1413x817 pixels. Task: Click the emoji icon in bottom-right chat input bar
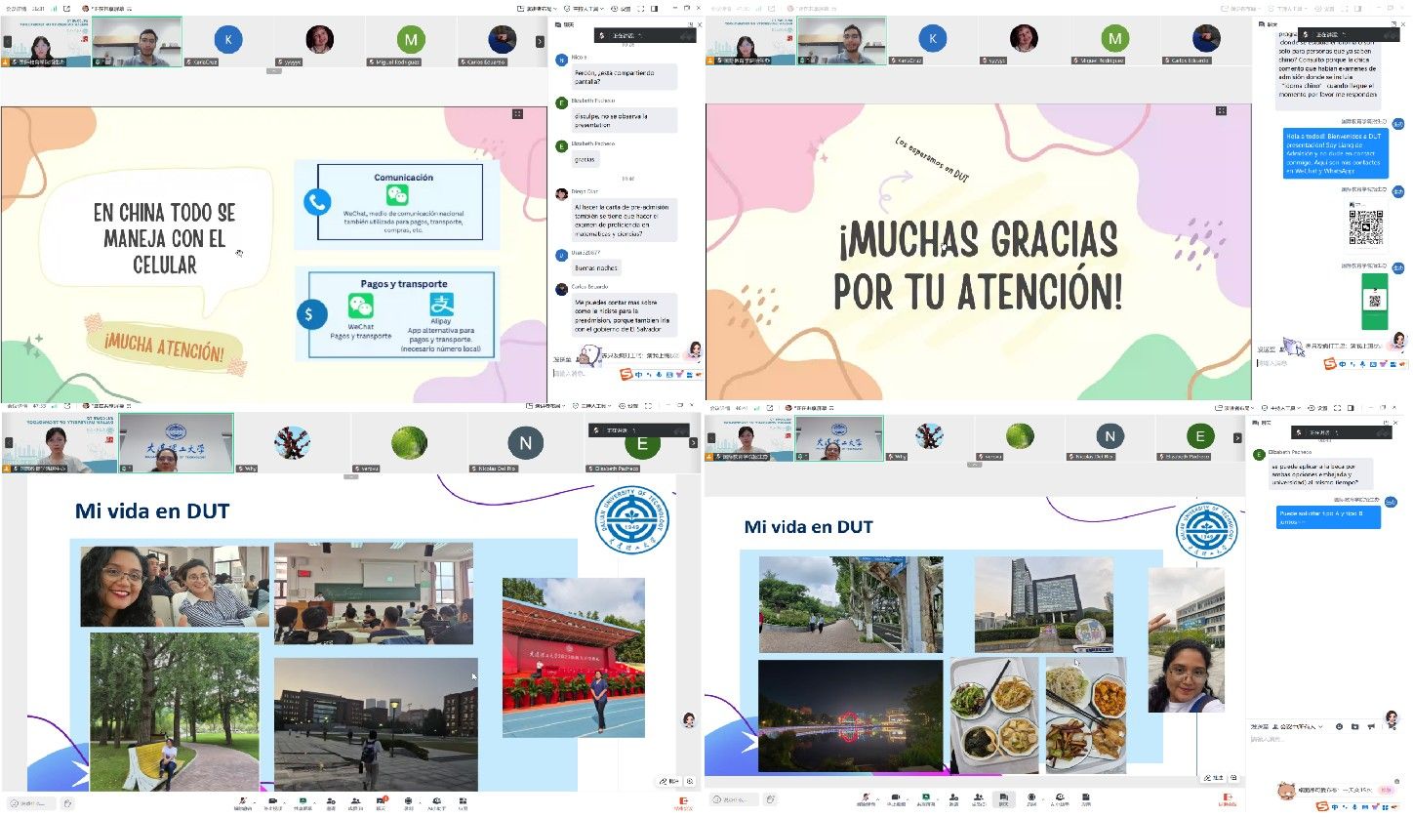(1340, 726)
